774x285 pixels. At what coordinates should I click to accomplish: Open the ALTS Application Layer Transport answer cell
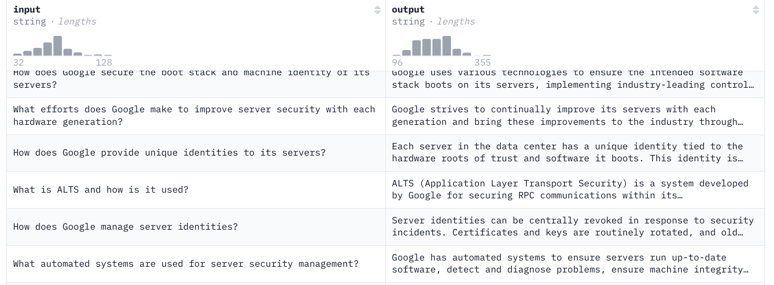pyautogui.click(x=570, y=190)
